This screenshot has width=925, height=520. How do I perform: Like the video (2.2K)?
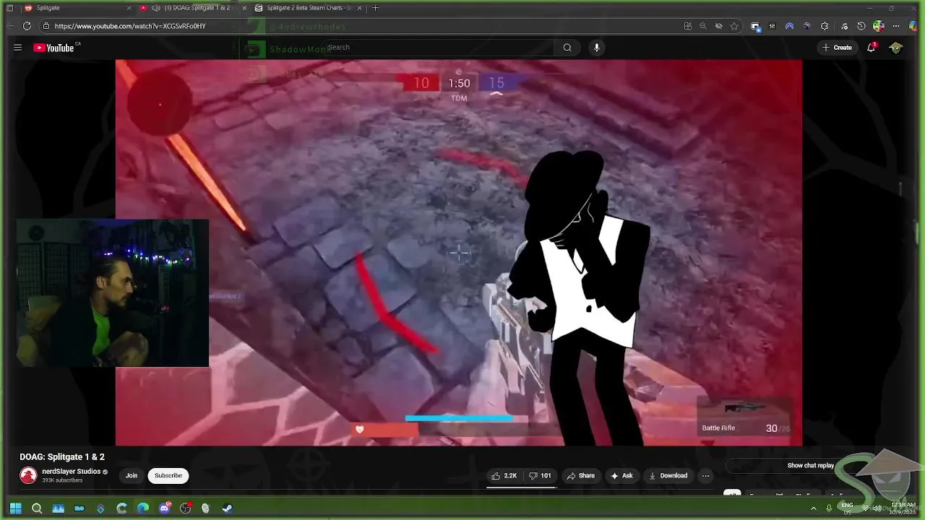(504, 476)
